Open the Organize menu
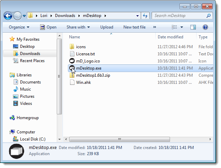This screenshot has height=168, width=221. click(x=19, y=27)
